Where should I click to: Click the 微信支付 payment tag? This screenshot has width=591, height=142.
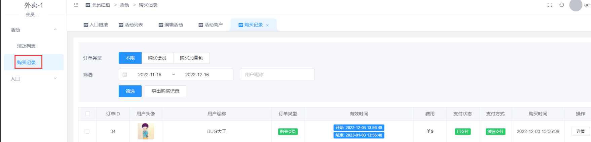[495, 132]
